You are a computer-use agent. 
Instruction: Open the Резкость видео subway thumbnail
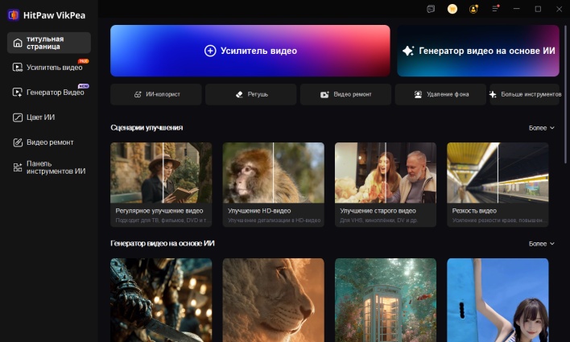(498, 172)
